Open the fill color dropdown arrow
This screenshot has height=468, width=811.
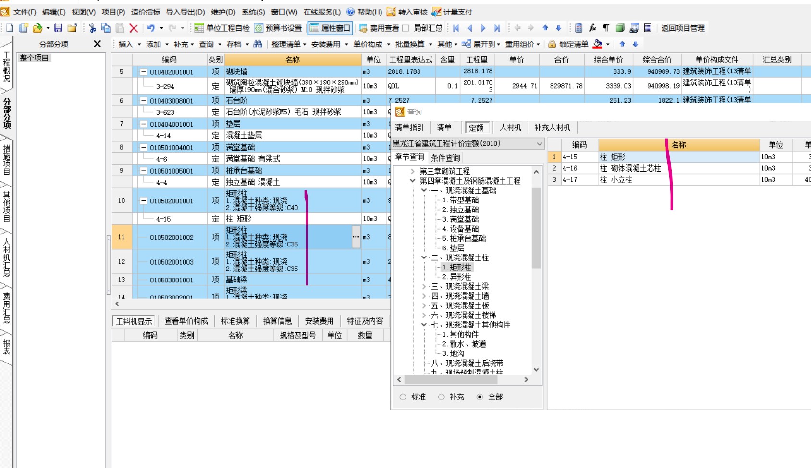[608, 45]
